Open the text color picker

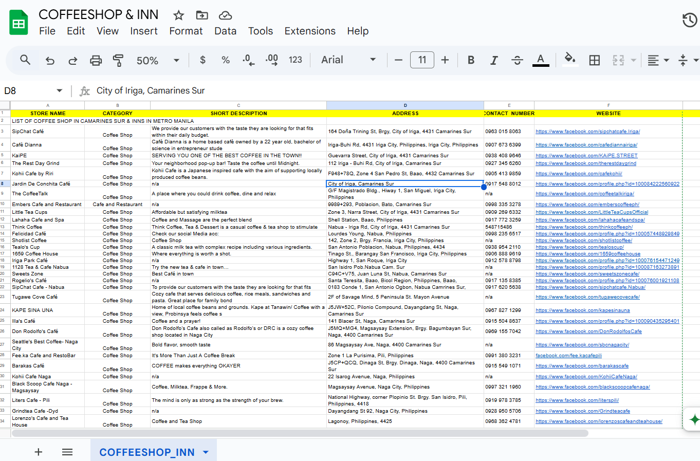coord(540,60)
